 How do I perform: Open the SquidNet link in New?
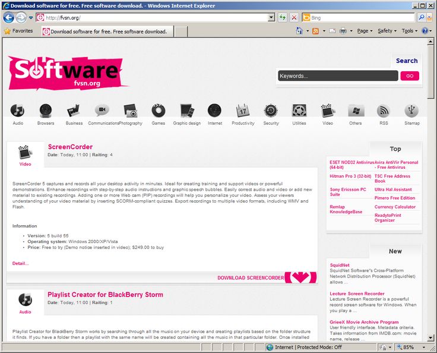[340, 265]
